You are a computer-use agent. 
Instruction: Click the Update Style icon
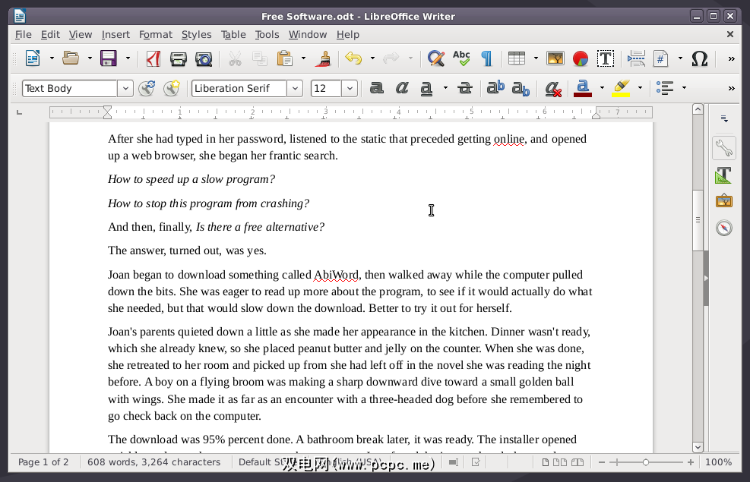[x=147, y=88]
